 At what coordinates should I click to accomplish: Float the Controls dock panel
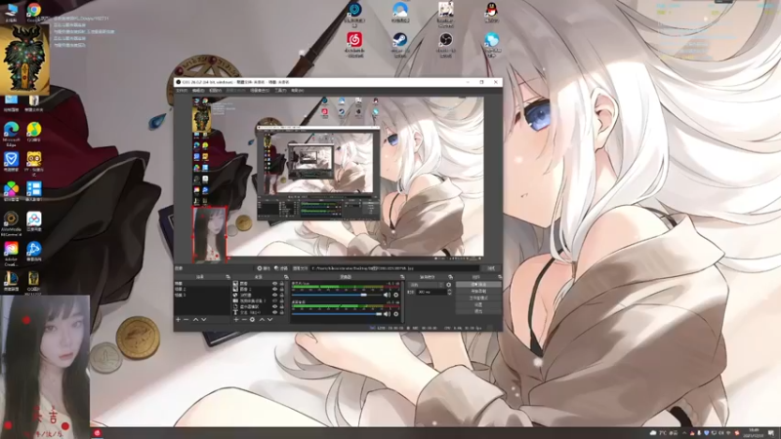pos(500,277)
